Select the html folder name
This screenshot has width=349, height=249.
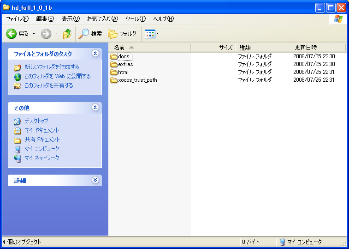coord(123,72)
